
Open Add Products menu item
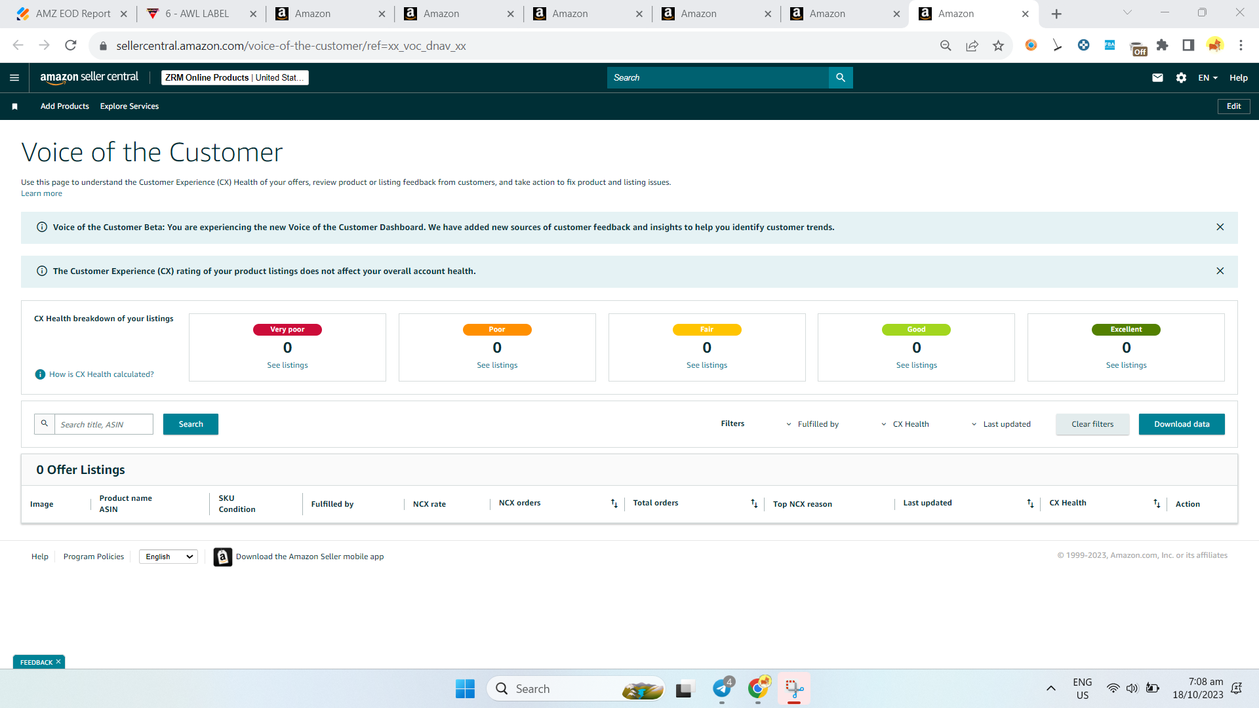[x=65, y=106]
